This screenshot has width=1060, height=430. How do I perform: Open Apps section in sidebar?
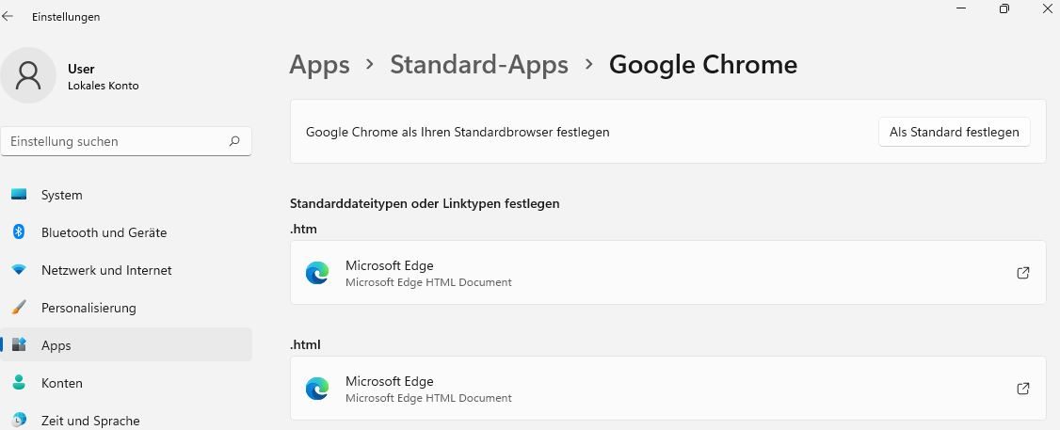pos(56,345)
